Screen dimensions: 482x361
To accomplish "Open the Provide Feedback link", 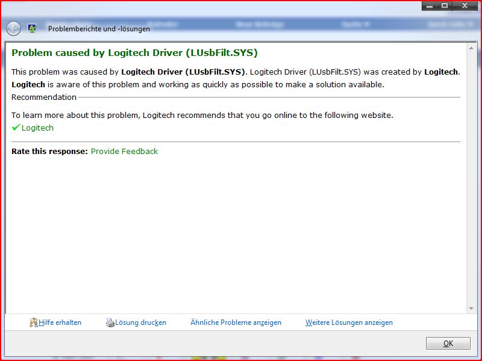I will tap(124, 151).
